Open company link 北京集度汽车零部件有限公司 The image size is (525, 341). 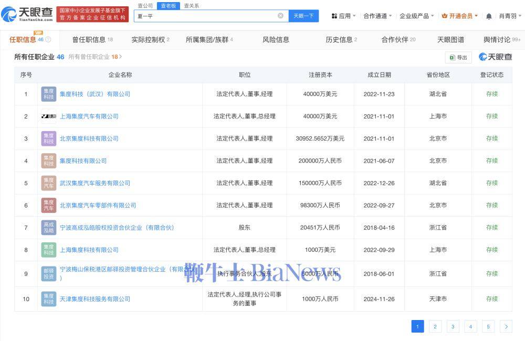pos(98,206)
